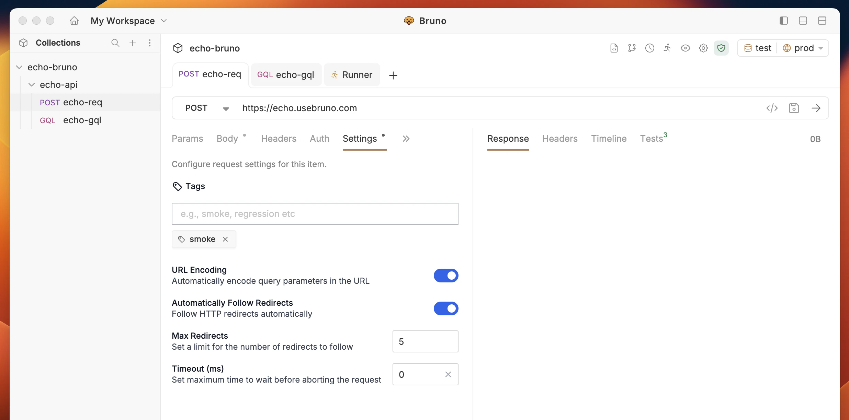Click the Max Redirects number field

click(425, 341)
